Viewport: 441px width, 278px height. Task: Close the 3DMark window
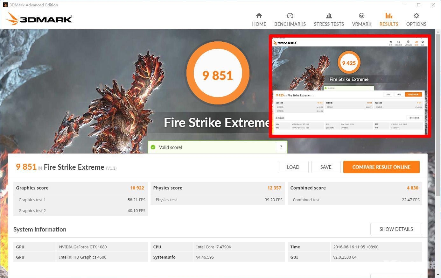pyautogui.click(x=433, y=5)
